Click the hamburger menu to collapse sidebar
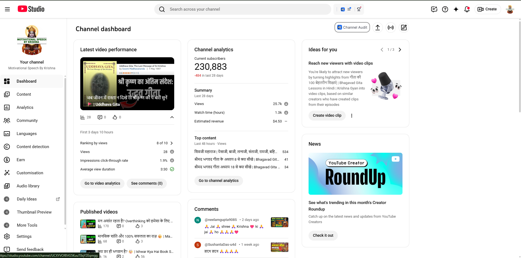521x258 pixels. click(7, 9)
